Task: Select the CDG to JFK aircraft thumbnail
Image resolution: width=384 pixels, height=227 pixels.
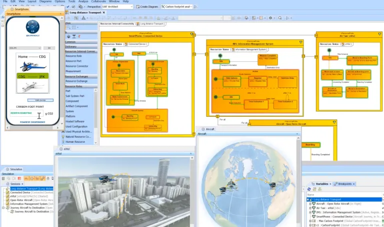Action: (33, 83)
